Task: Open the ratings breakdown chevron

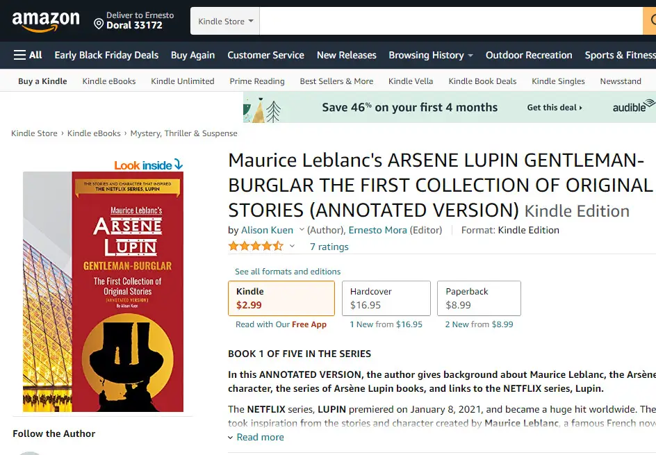Action: point(292,247)
